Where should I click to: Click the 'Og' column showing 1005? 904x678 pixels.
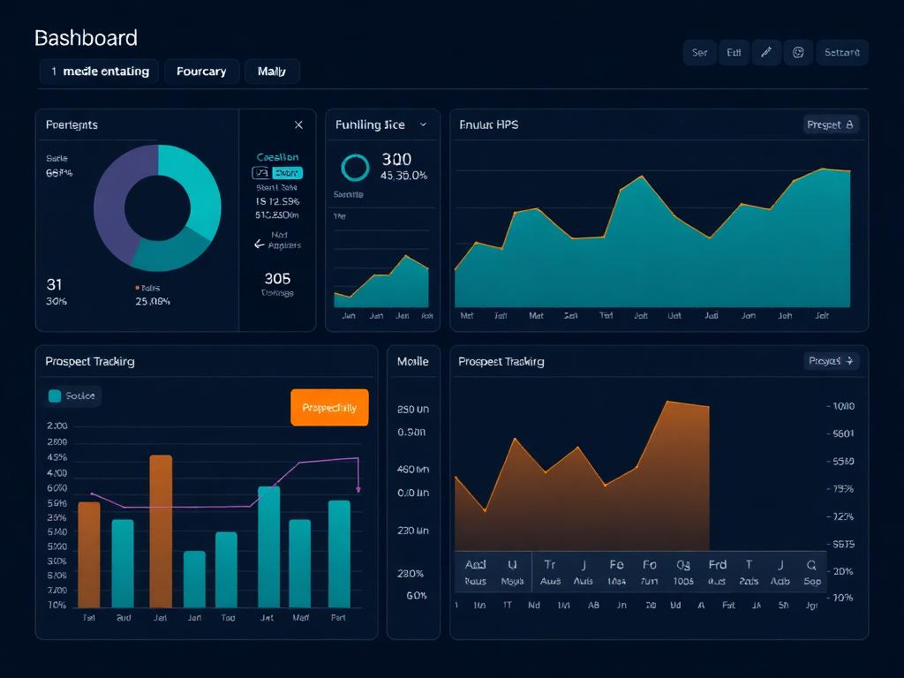point(683,572)
